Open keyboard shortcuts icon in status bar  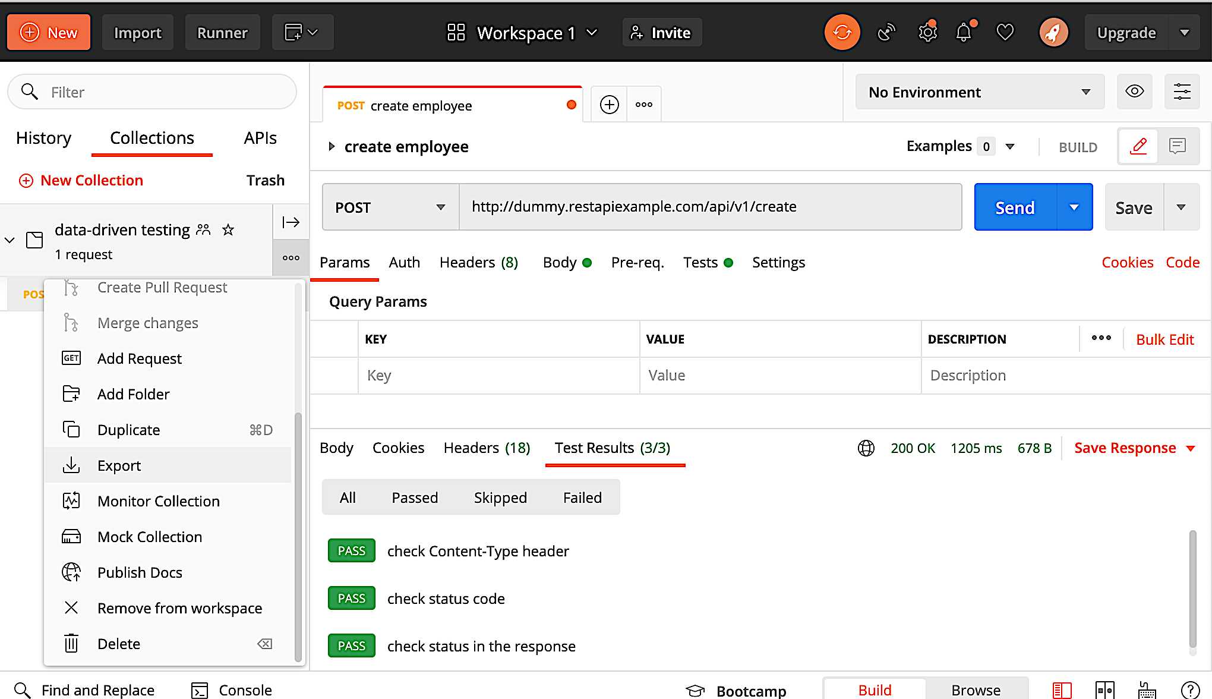(x=1147, y=689)
